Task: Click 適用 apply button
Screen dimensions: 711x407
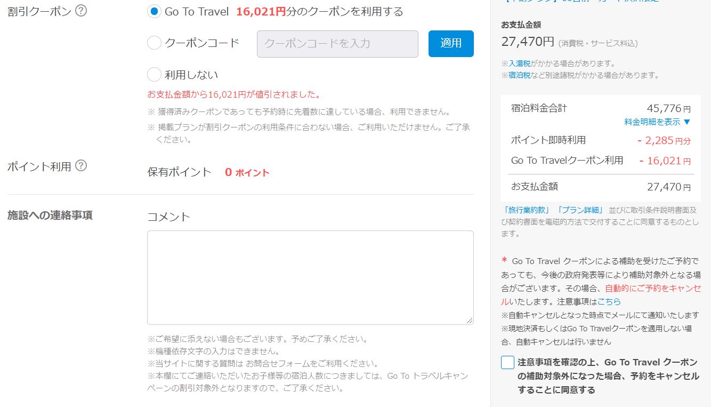Action: 451,44
